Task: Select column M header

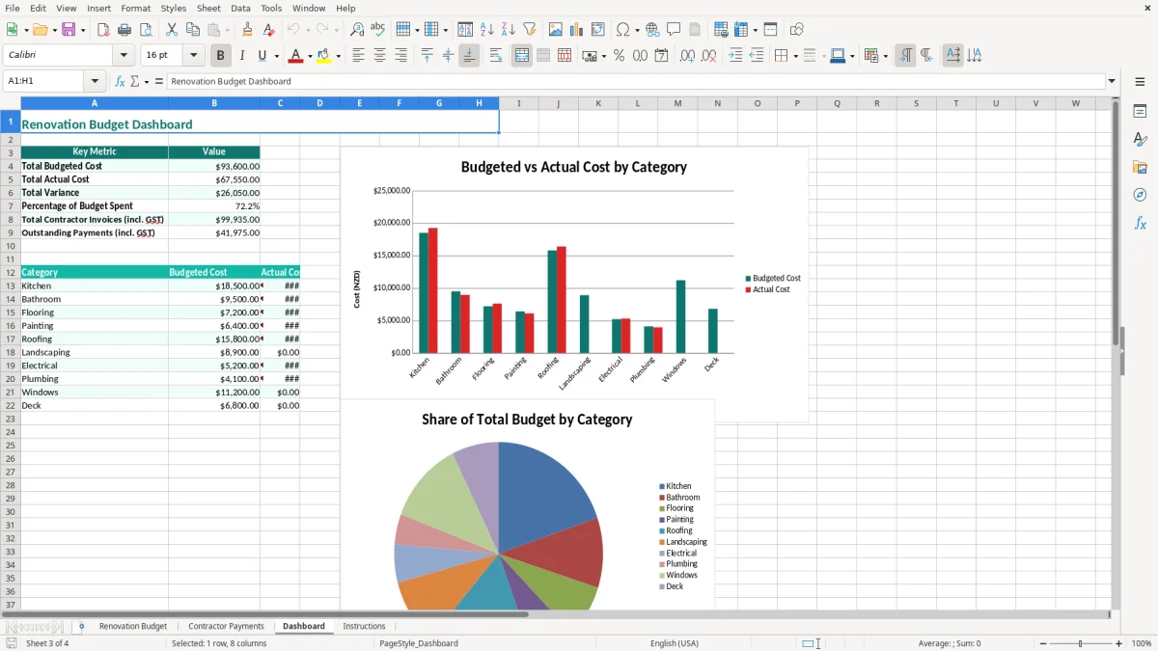Action: pos(677,103)
